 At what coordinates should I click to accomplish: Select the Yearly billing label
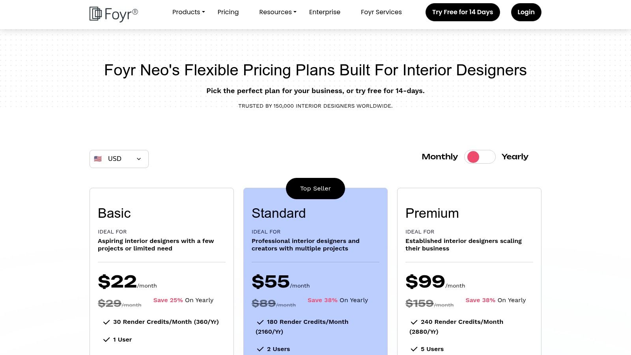[515, 157]
